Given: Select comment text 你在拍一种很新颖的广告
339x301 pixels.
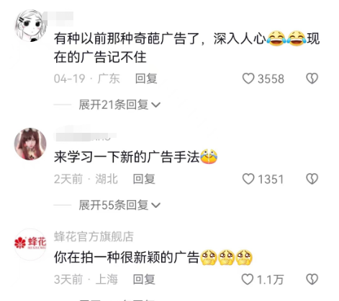Looking at the screenshot, I should click(127, 257).
